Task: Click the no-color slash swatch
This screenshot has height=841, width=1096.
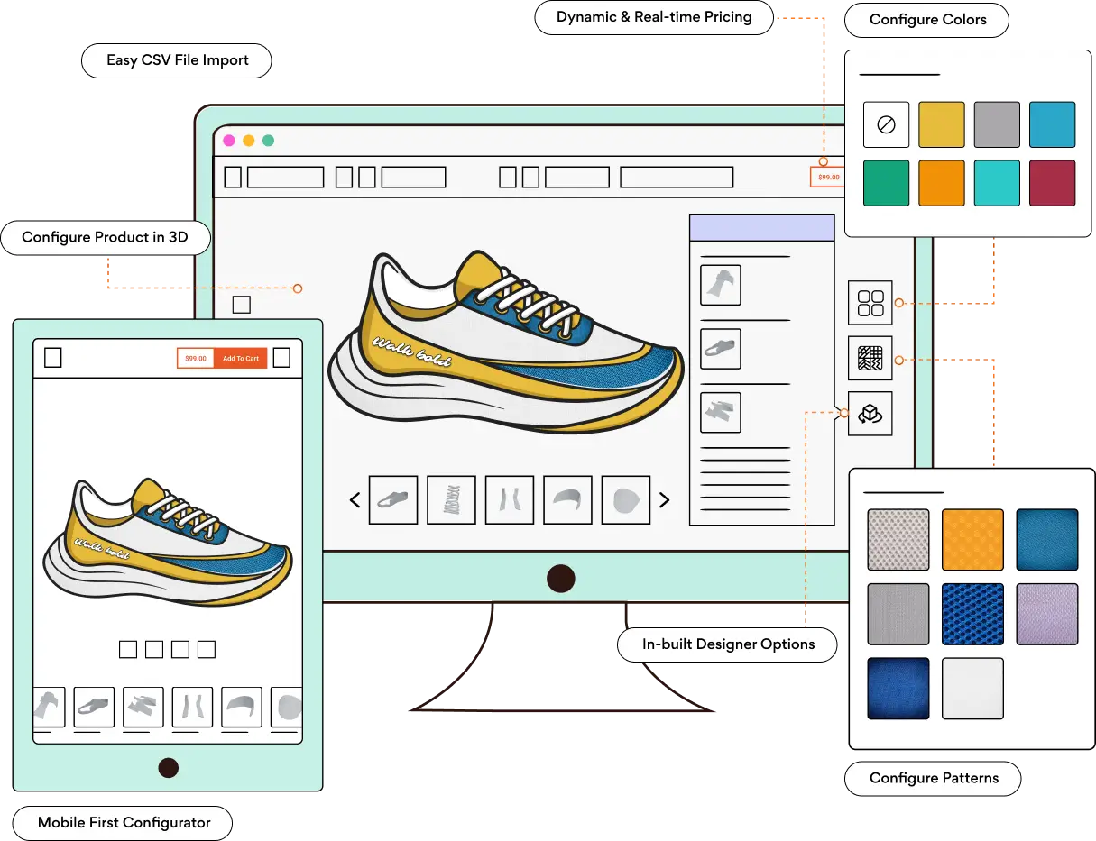Action: tap(886, 124)
